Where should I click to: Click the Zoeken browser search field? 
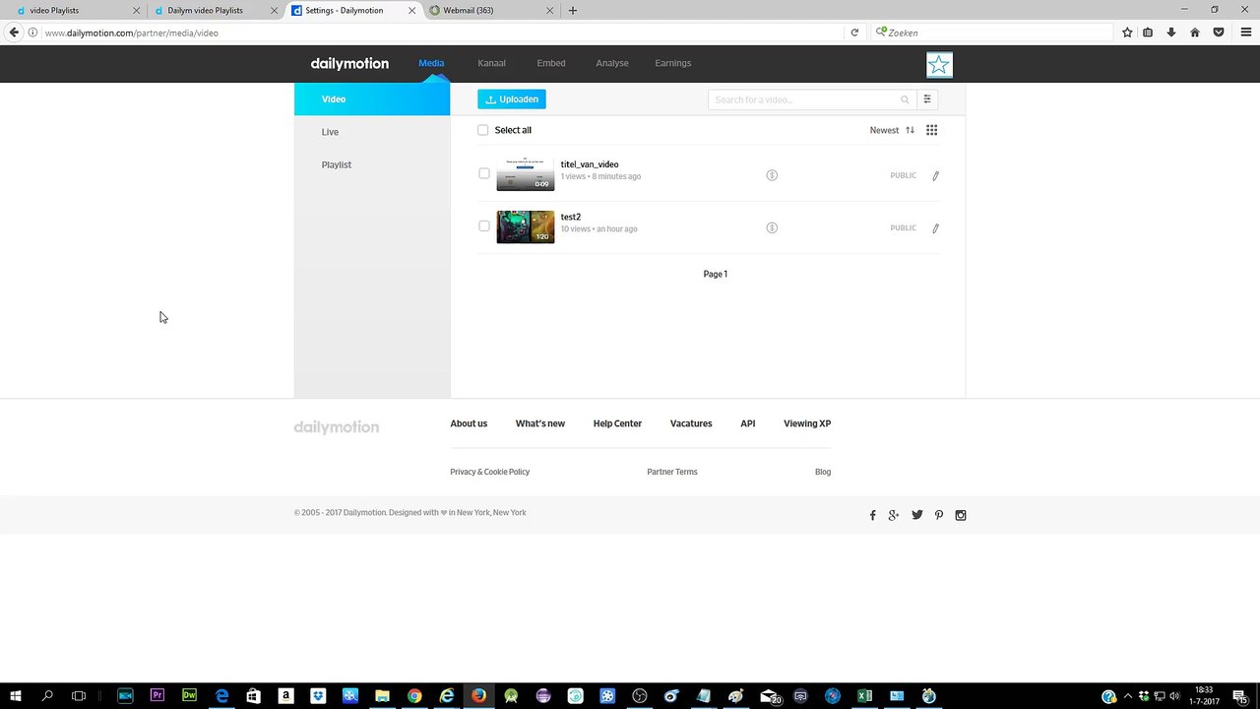coord(992,32)
